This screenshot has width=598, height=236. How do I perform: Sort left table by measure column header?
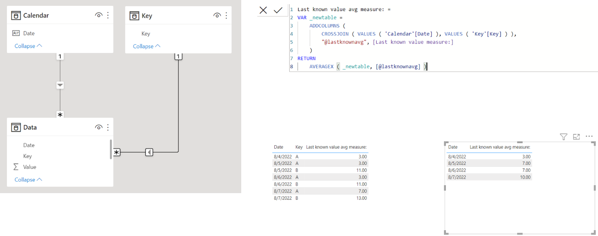[x=336, y=147]
